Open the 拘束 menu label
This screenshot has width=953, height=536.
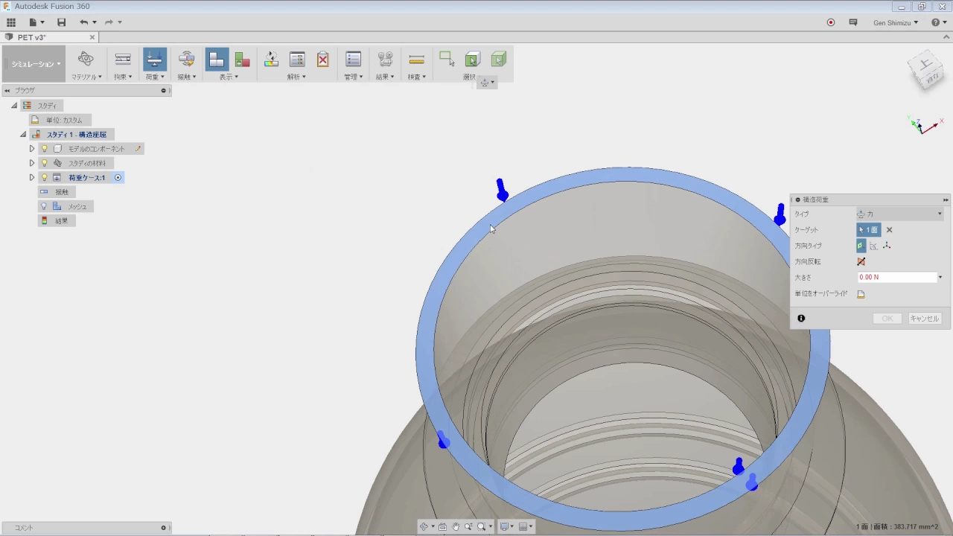click(x=123, y=77)
